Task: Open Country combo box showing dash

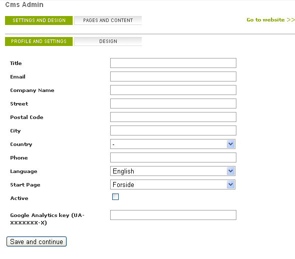Action: (x=173, y=144)
